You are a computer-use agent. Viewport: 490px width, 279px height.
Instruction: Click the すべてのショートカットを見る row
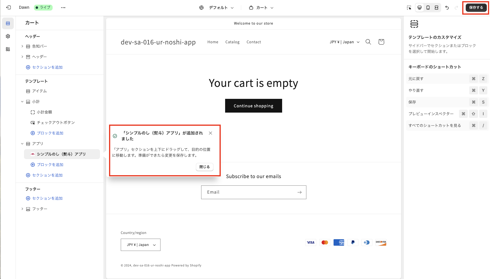(x=447, y=125)
